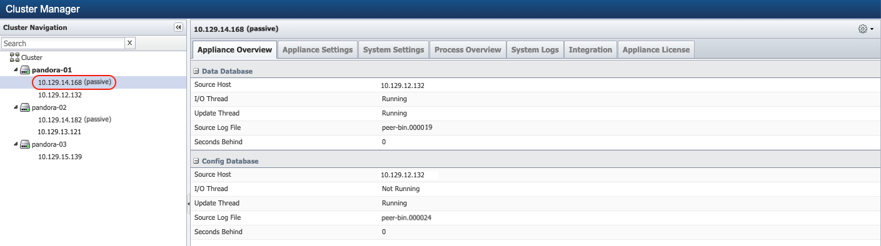This screenshot has height=246, width=881.
Task: Select appliance 10.129.12.132 in the tree
Action: [60, 95]
